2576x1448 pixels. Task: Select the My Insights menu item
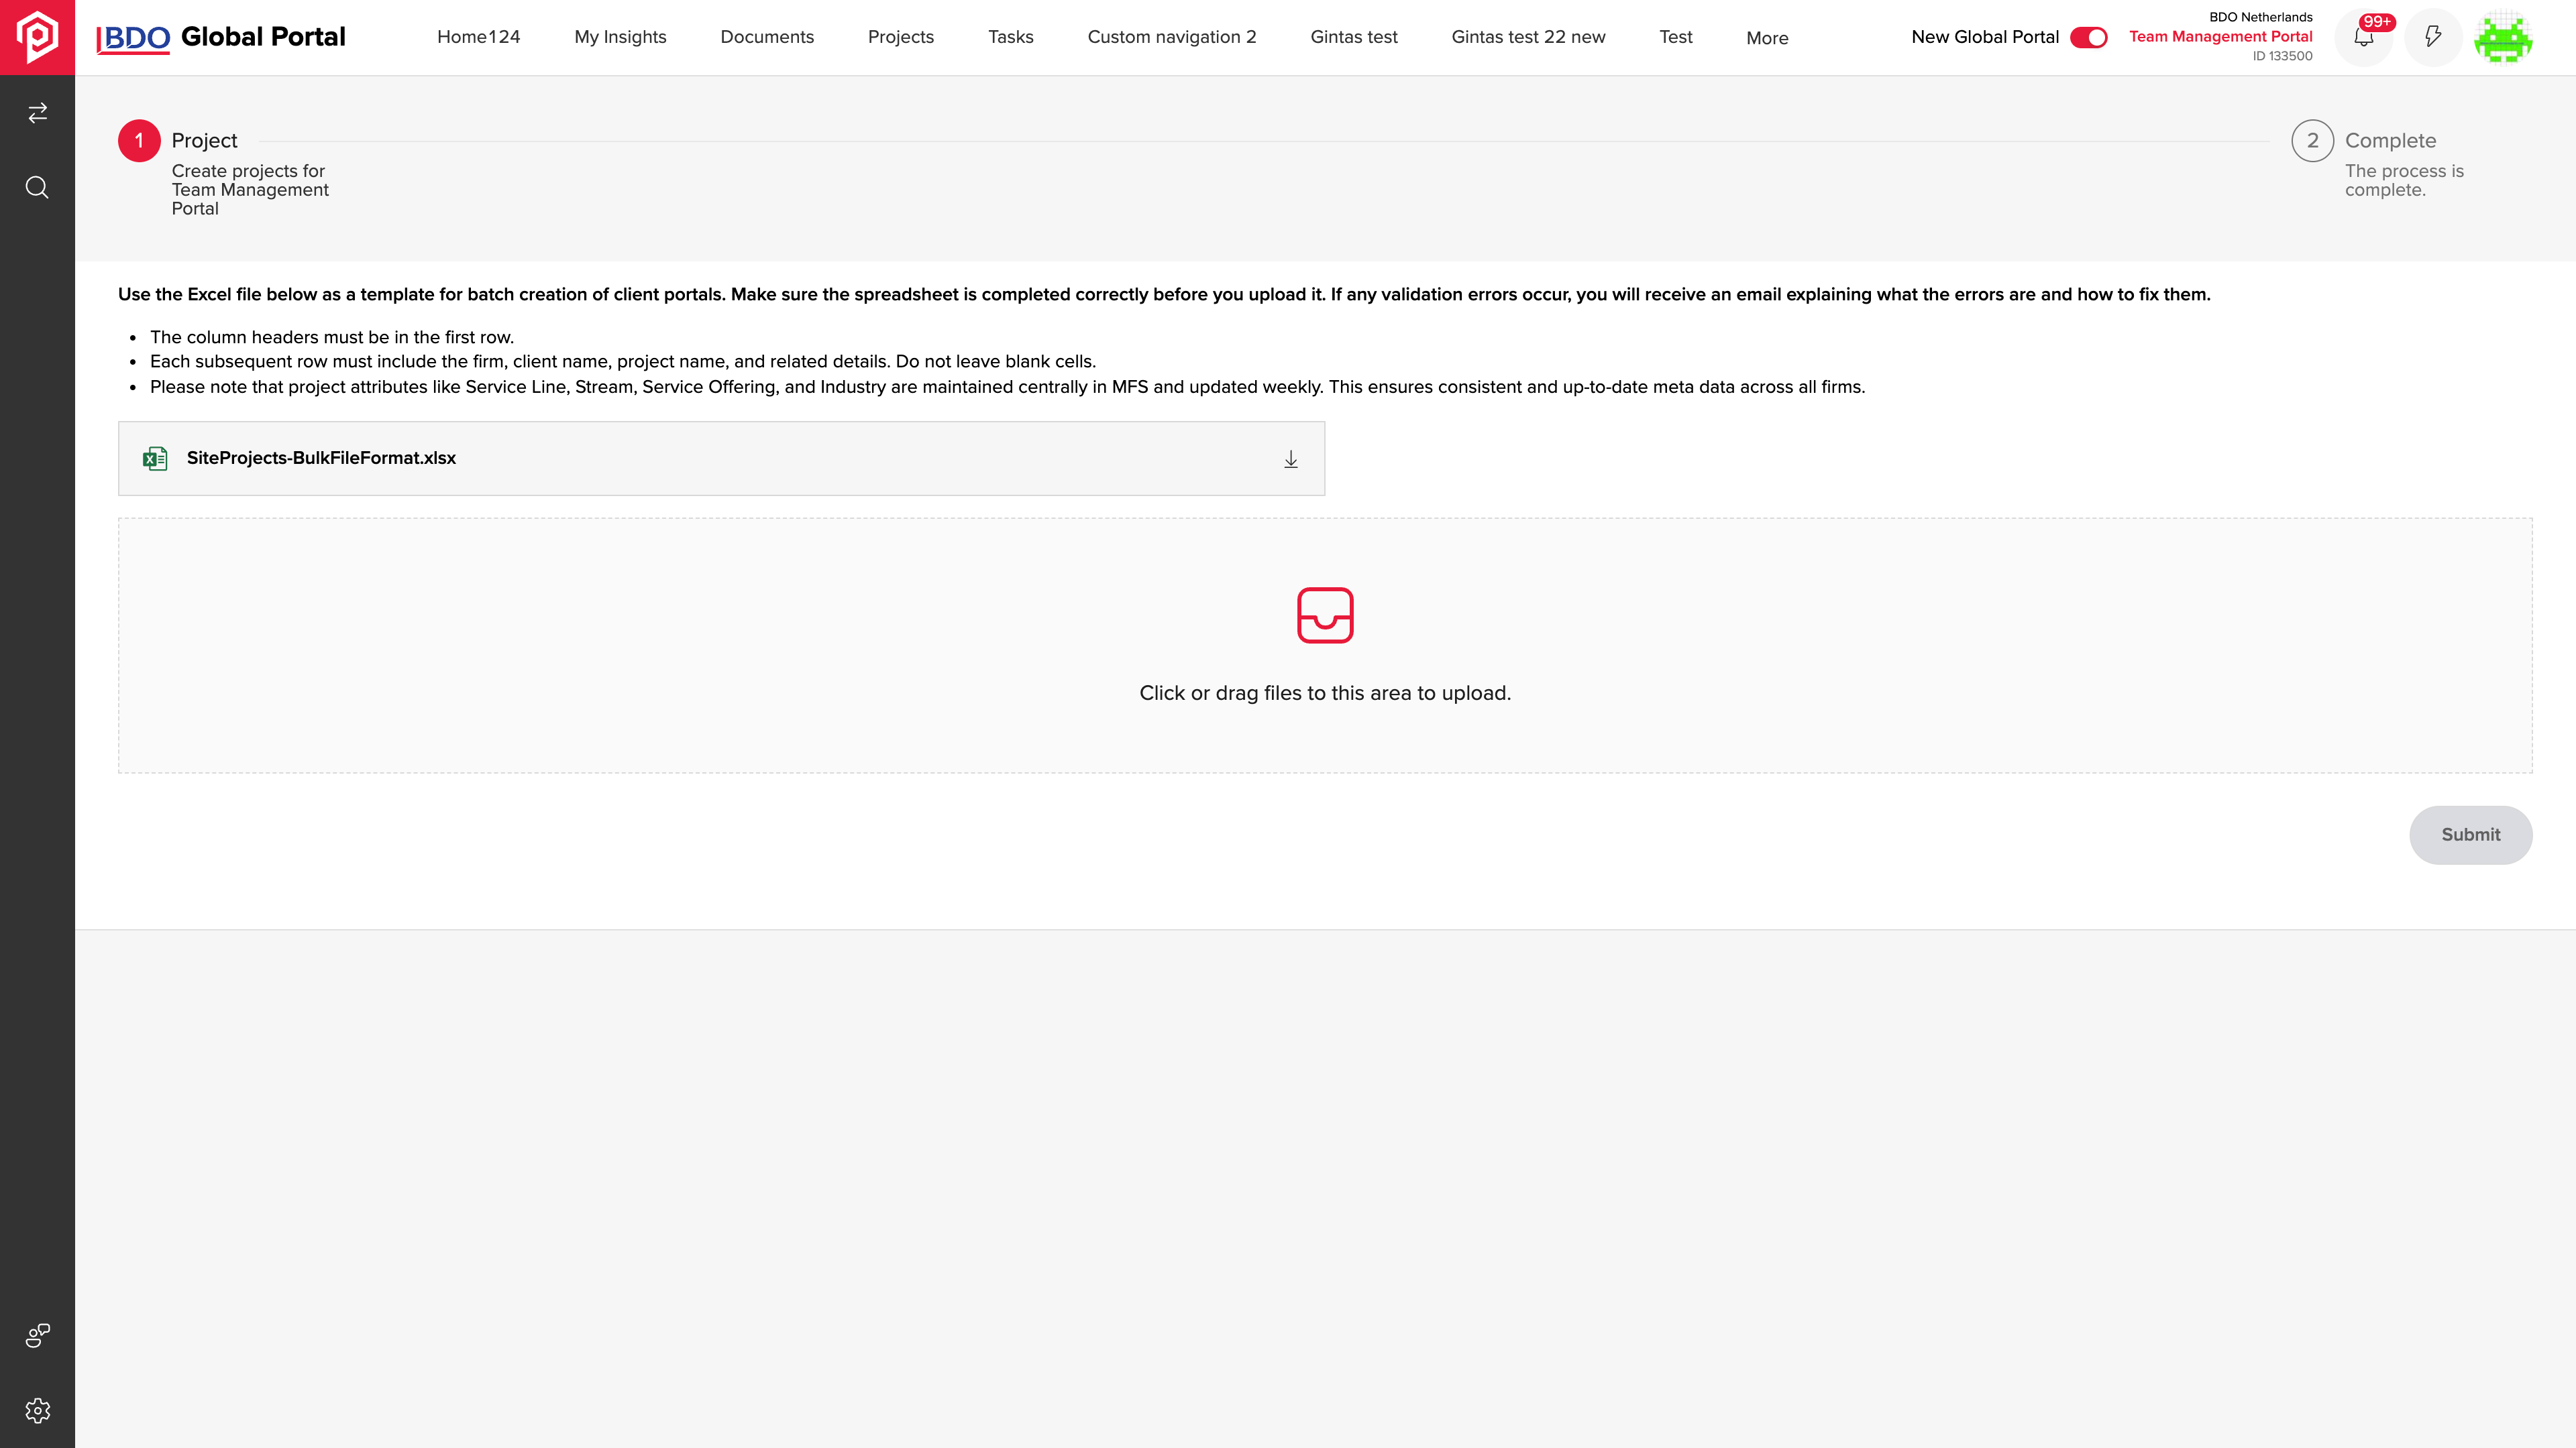[x=620, y=37]
